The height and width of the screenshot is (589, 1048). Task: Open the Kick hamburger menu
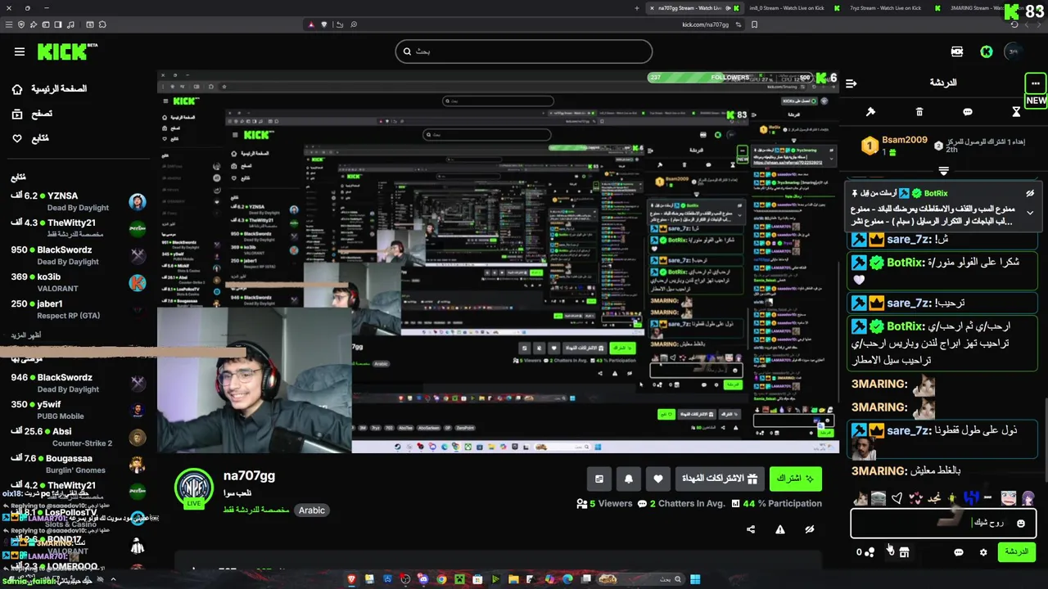point(19,52)
